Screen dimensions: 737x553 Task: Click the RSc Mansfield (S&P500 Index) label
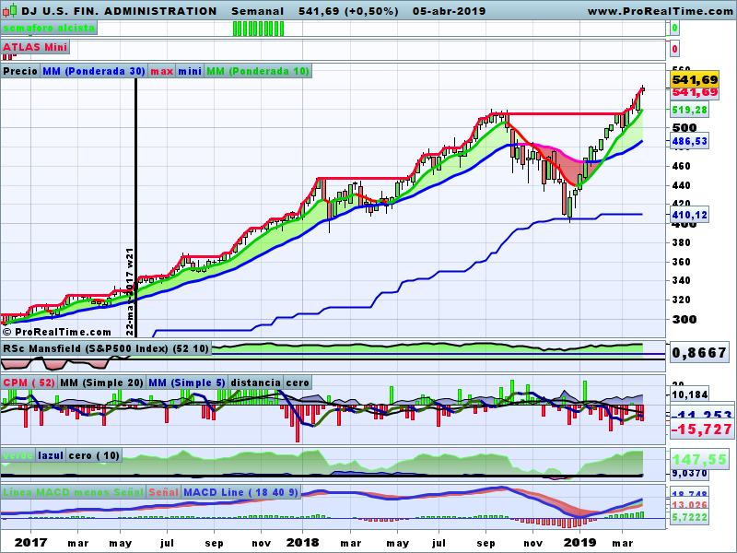click(106, 348)
